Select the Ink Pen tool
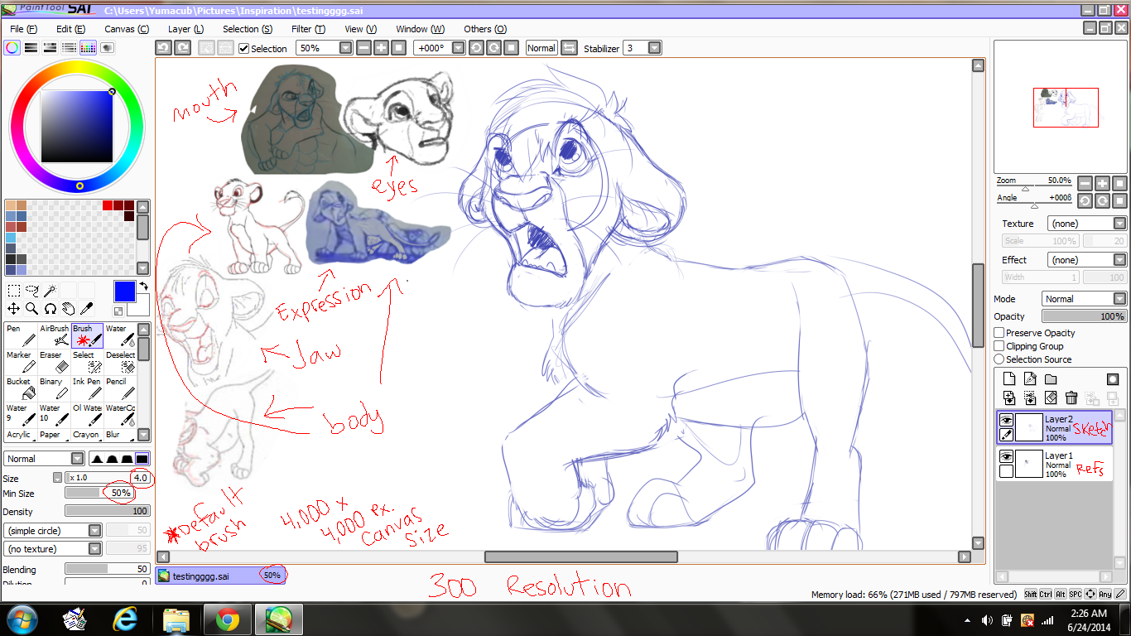Image resolution: width=1131 pixels, height=636 pixels. pyautogui.click(x=87, y=388)
